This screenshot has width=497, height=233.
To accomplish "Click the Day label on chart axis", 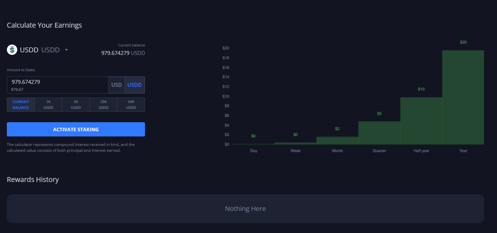I will 253,151.
